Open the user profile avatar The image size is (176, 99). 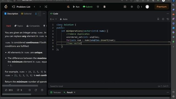coord(147,7)
